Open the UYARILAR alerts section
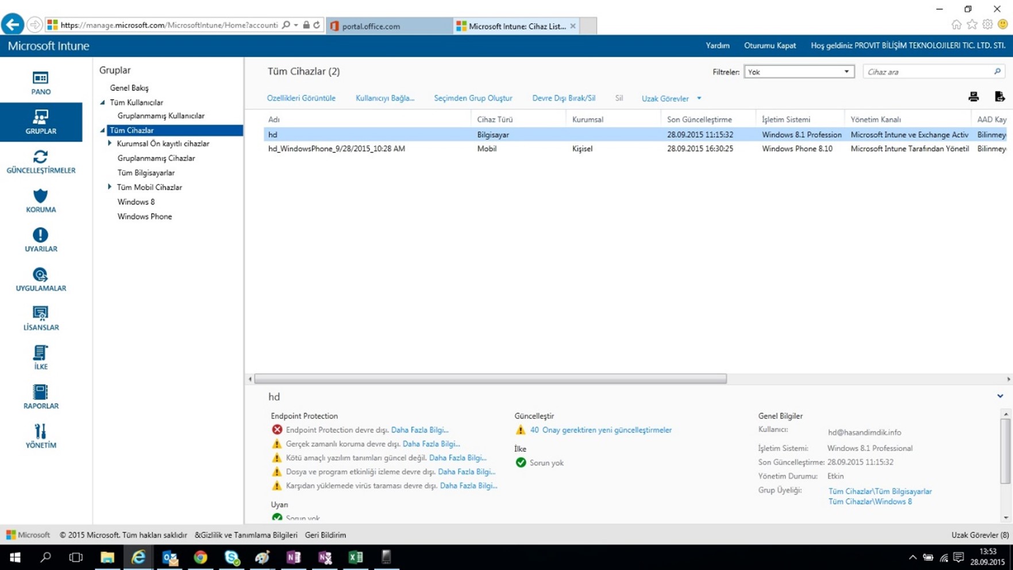 click(40, 240)
